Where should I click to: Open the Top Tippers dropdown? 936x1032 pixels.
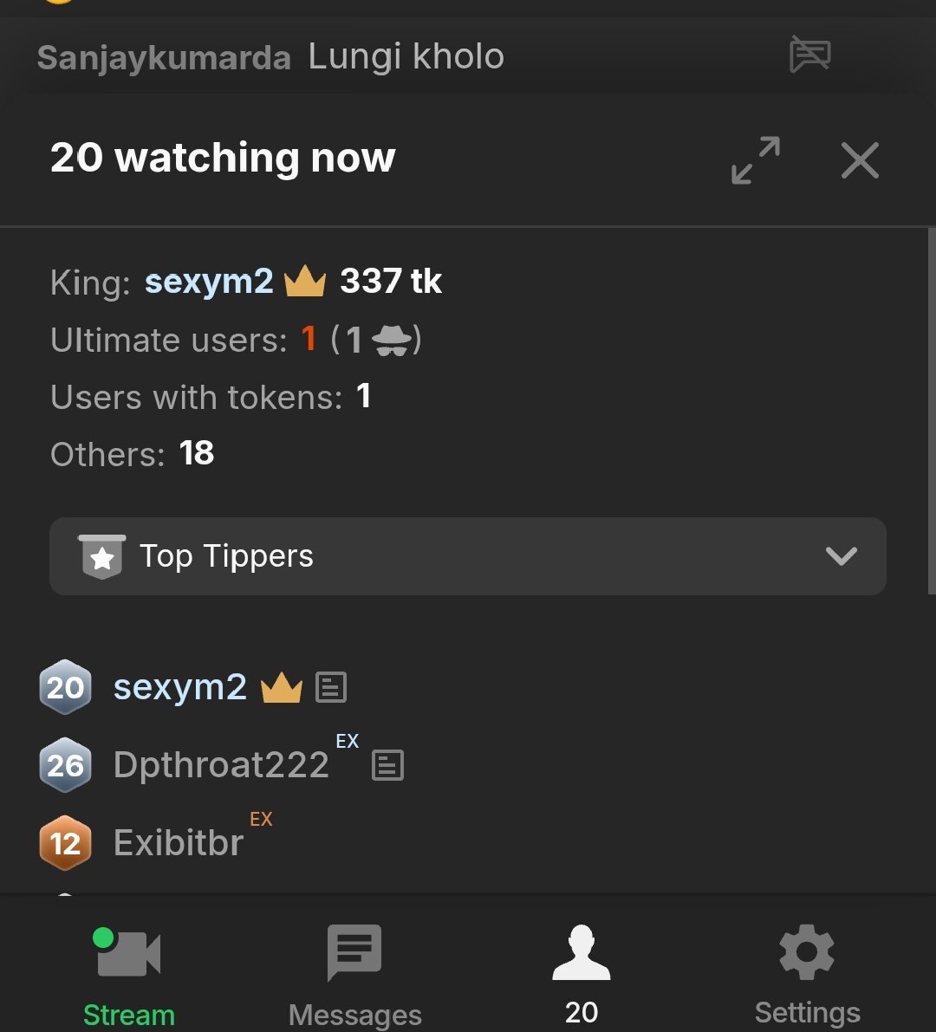point(468,556)
